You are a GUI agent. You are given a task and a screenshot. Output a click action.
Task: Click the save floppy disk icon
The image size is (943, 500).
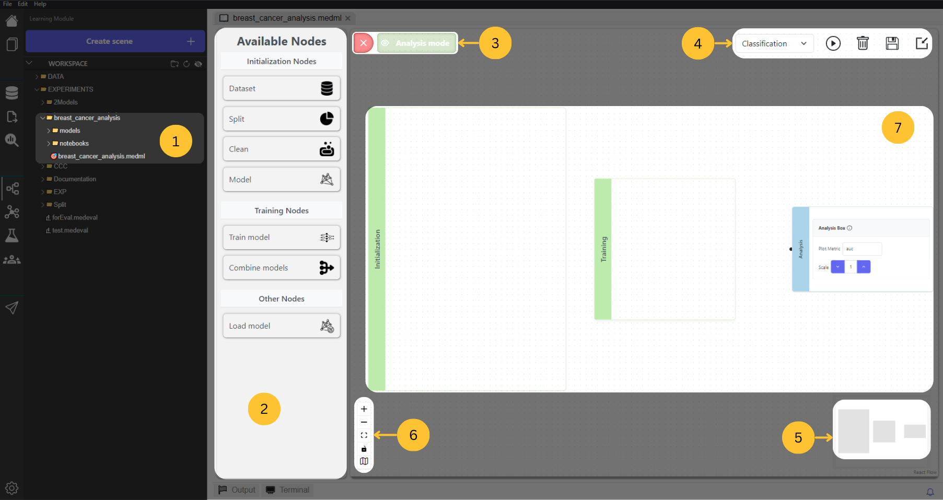(x=892, y=43)
